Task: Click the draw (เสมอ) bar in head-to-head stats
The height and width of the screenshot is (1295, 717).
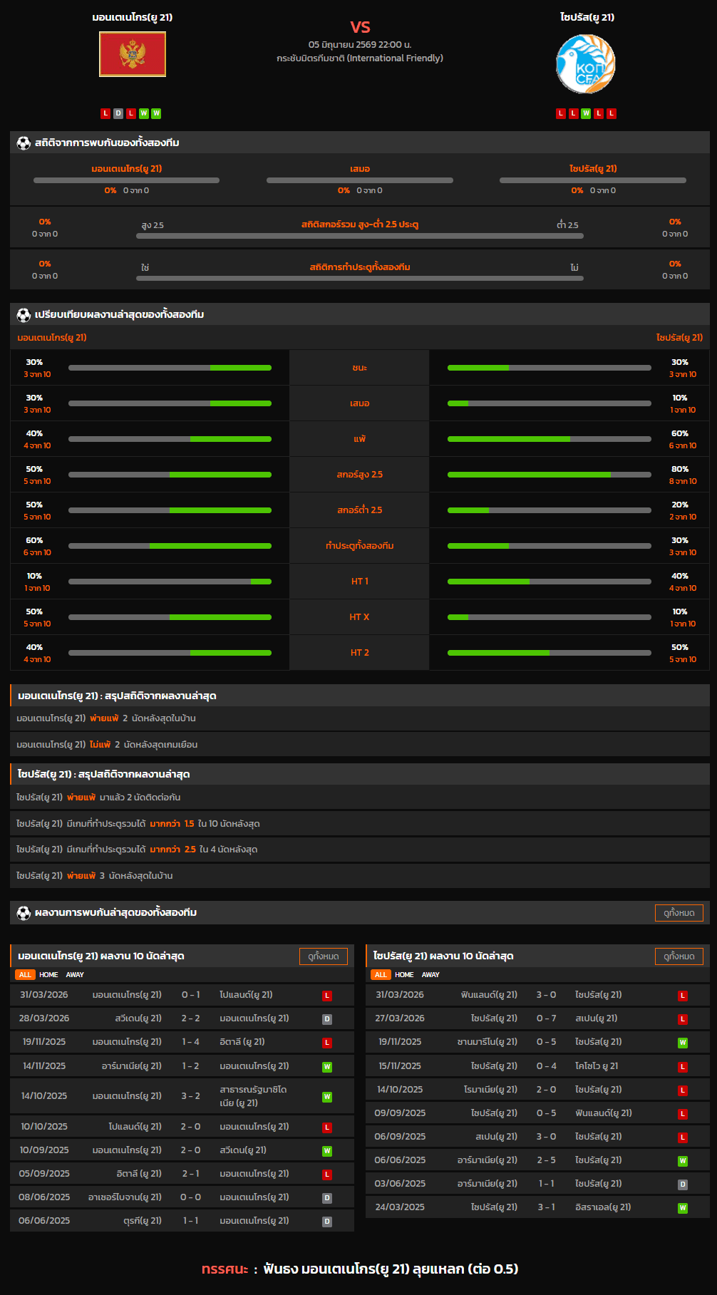Action: [x=360, y=180]
